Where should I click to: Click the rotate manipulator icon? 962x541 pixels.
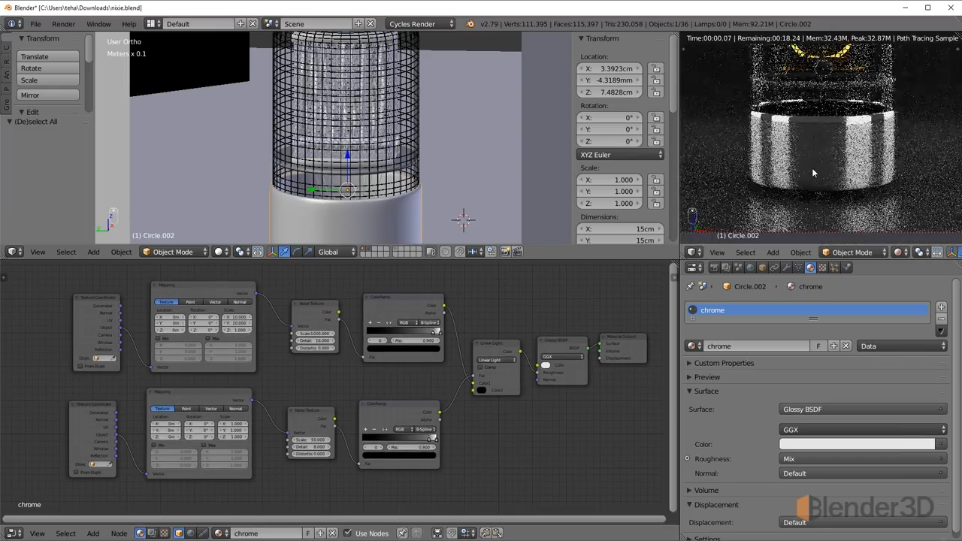pos(297,252)
